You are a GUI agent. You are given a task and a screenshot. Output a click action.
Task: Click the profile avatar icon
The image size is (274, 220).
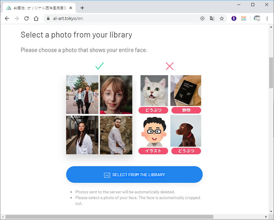(257, 18)
